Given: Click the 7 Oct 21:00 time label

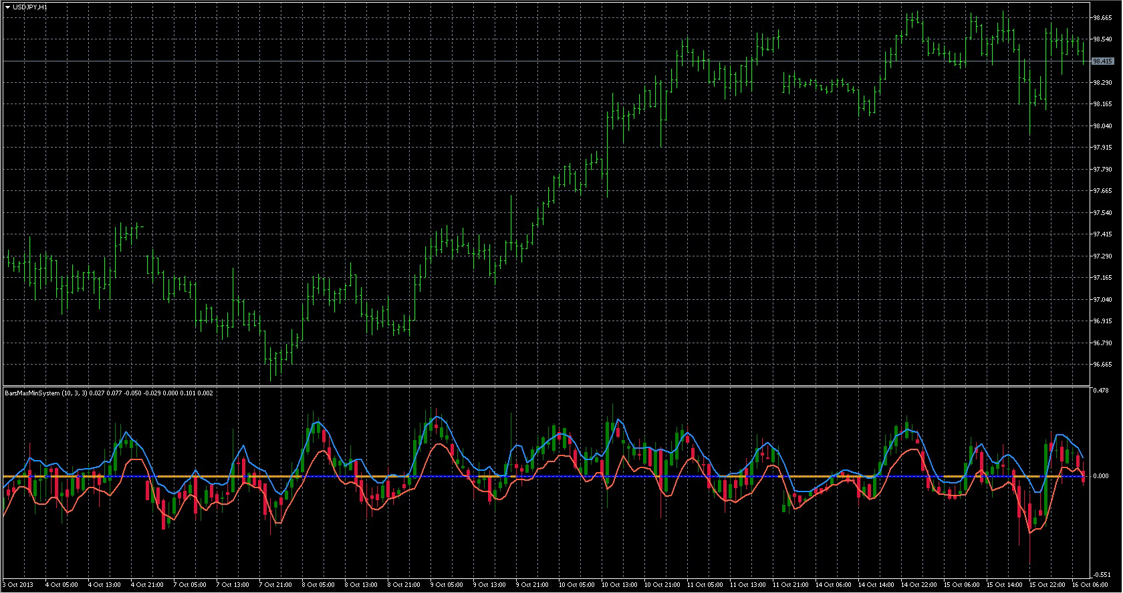Looking at the screenshot, I should coord(275,585).
